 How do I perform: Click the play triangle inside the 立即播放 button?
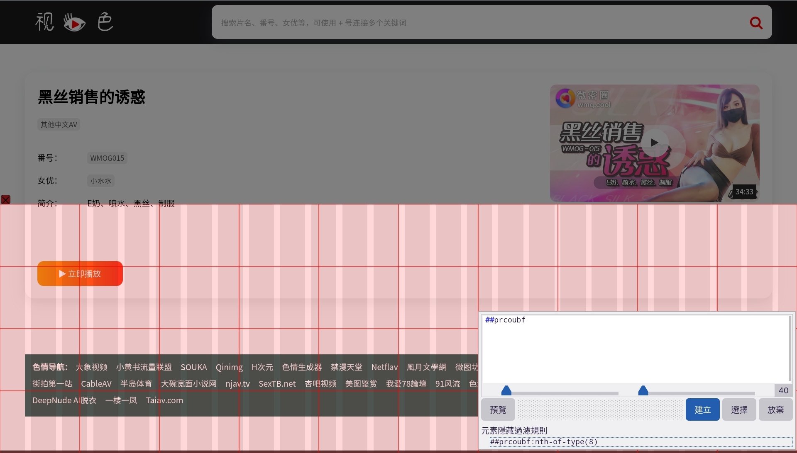[x=62, y=274]
